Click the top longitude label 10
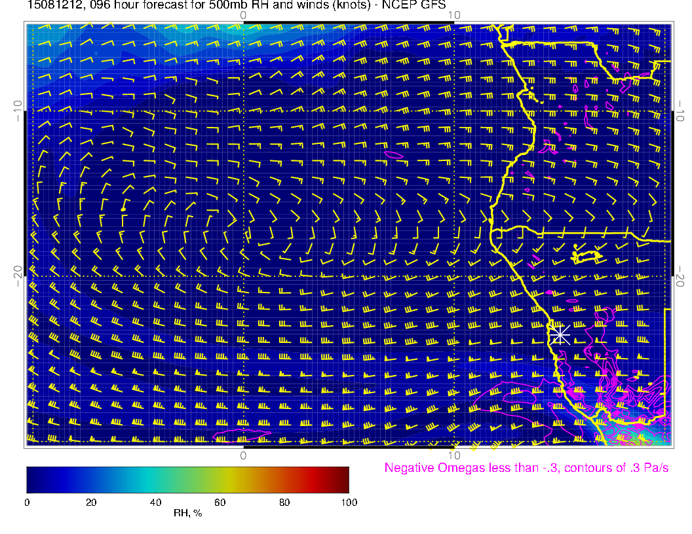This screenshot has height=534, width=692. 453,15
